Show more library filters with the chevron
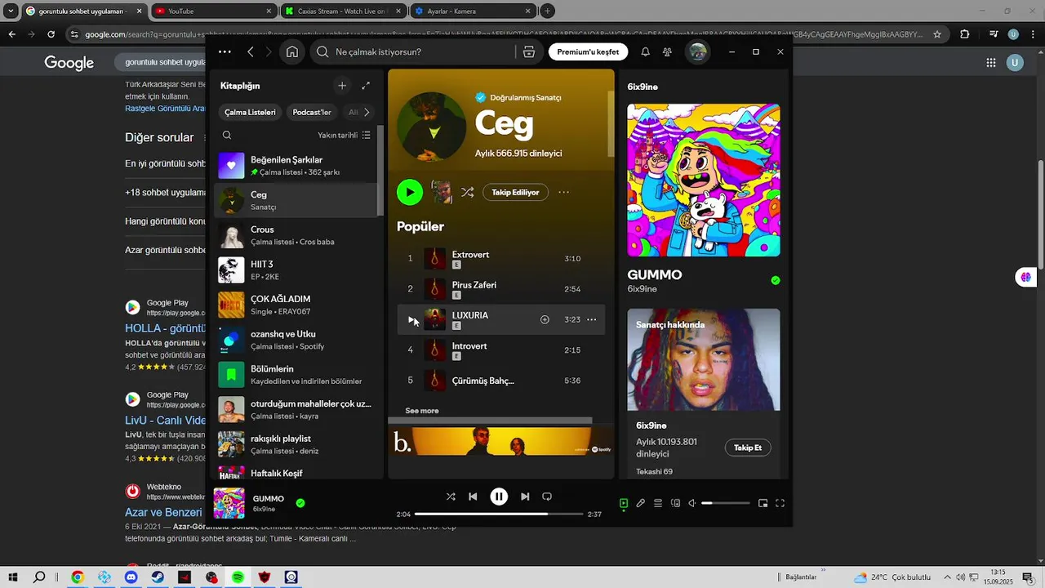 (x=367, y=112)
